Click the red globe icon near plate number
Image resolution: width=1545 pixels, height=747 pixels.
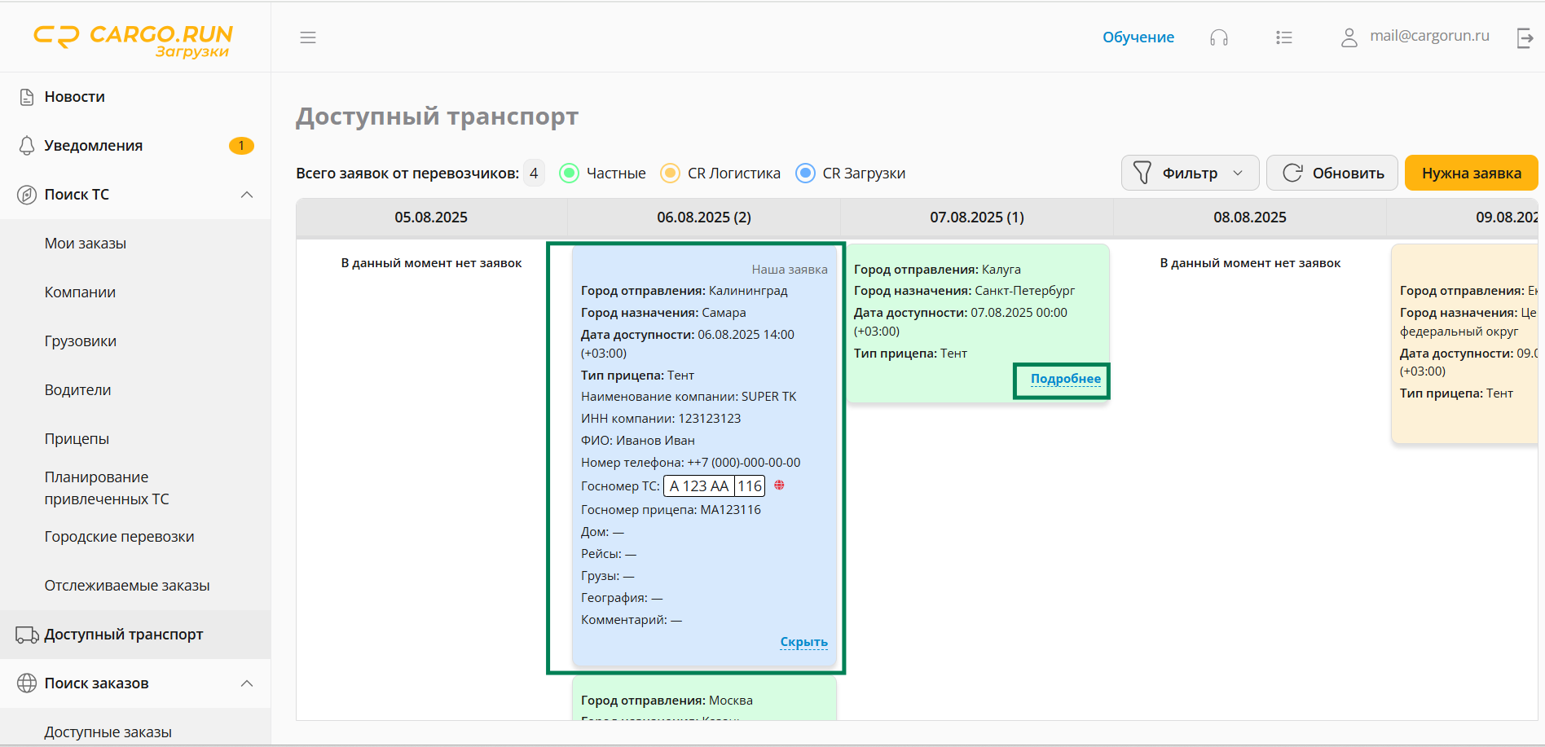[779, 486]
